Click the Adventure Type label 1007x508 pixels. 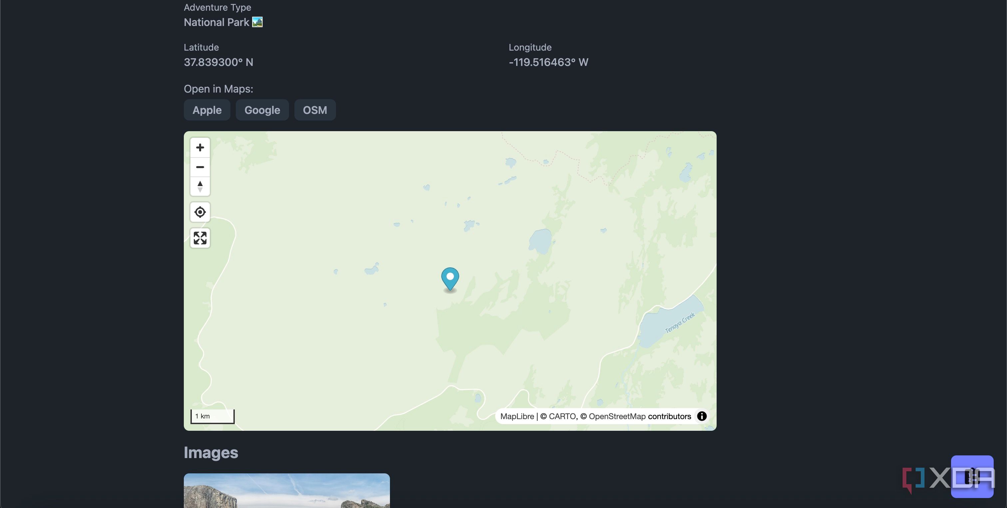click(217, 7)
